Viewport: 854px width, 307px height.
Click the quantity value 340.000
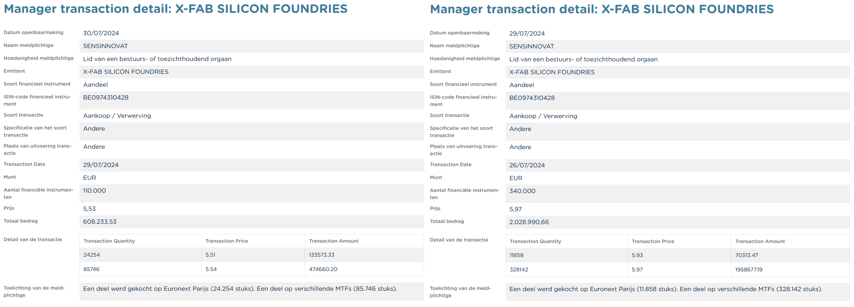click(522, 191)
